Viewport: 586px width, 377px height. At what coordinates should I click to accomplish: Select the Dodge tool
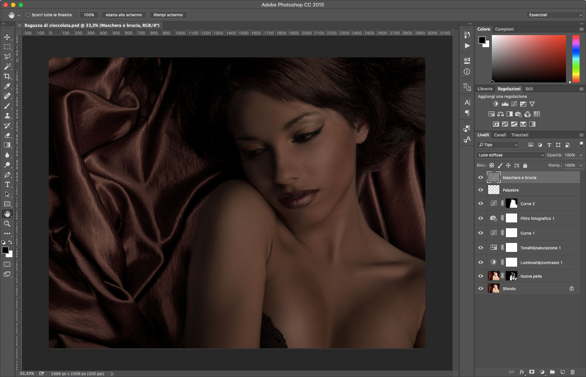7,165
